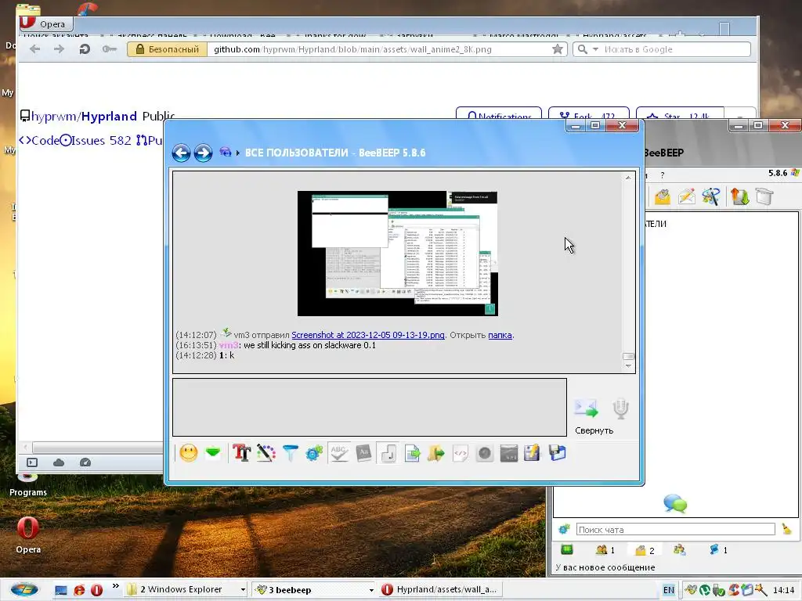The width and height of the screenshot is (802, 601).
Task: Click the blue funnel filter icon
Action: pyautogui.click(x=290, y=453)
